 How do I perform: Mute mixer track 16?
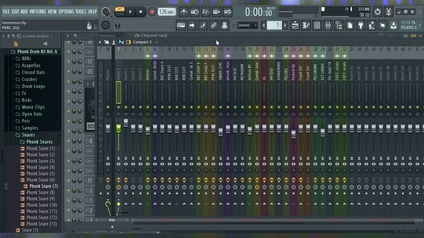[x=228, y=107]
